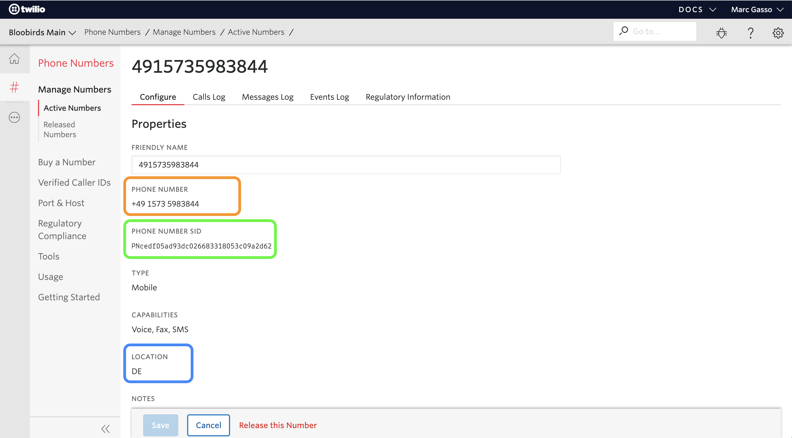Screen dimensions: 792x438
Task: Click Release this Number link
Action: [278, 425]
